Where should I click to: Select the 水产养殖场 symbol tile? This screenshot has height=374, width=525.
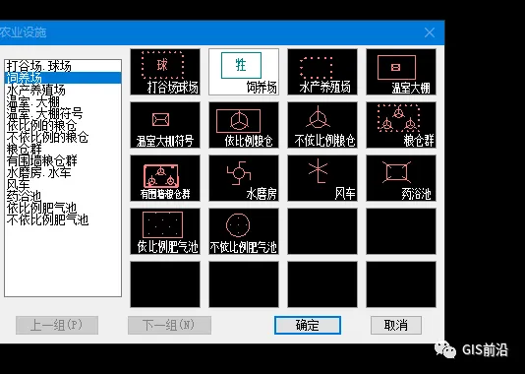322,72
